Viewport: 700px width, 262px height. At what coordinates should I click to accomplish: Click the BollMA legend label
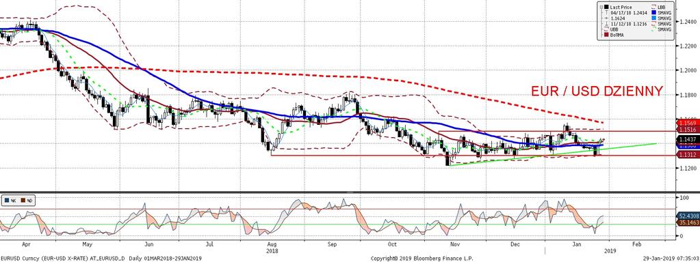click(x=617, y=35)
